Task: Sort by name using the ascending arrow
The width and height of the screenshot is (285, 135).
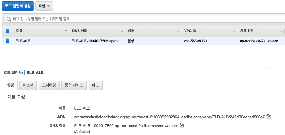Action: [66, 31]
